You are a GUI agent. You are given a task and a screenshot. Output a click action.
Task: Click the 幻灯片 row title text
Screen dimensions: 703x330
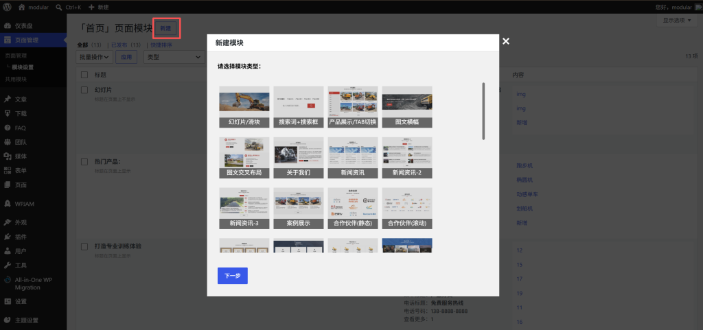(103, 90)
